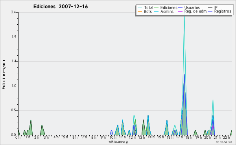Click the wikiscan.org link below chart
The width and height of the screenshot is (236, 145).
pos(118,141)
